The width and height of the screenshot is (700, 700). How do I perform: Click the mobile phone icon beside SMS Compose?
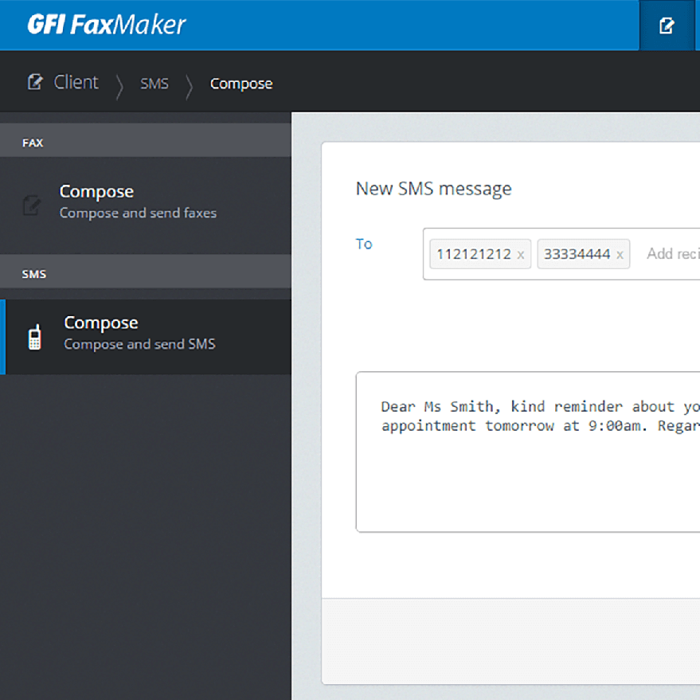[x=34, y=337]
